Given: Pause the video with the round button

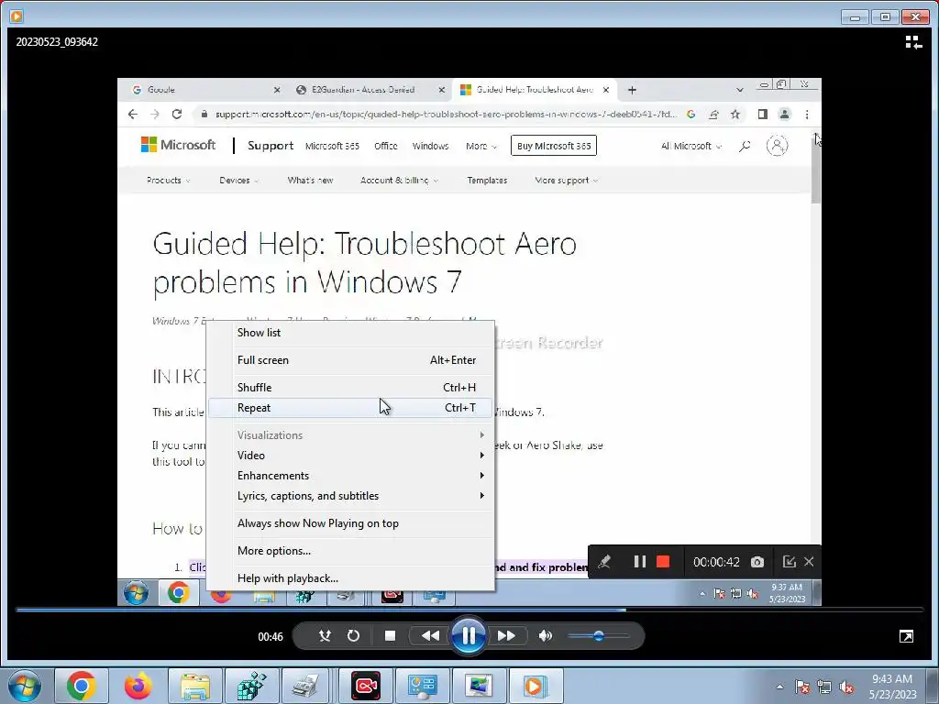Looking at the screenshot, I should pyautogui.click(x=469, y=636).
